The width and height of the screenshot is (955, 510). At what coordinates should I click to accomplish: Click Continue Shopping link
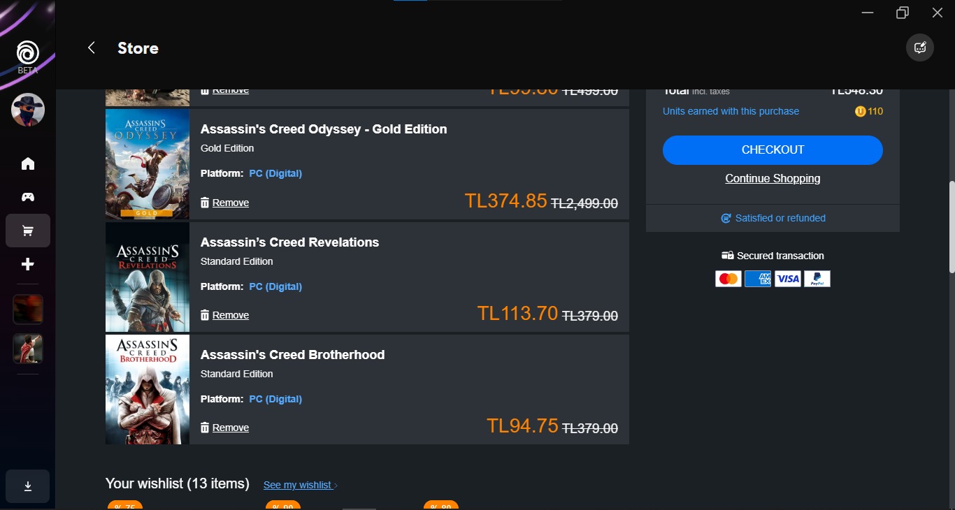tap(773, 179)
